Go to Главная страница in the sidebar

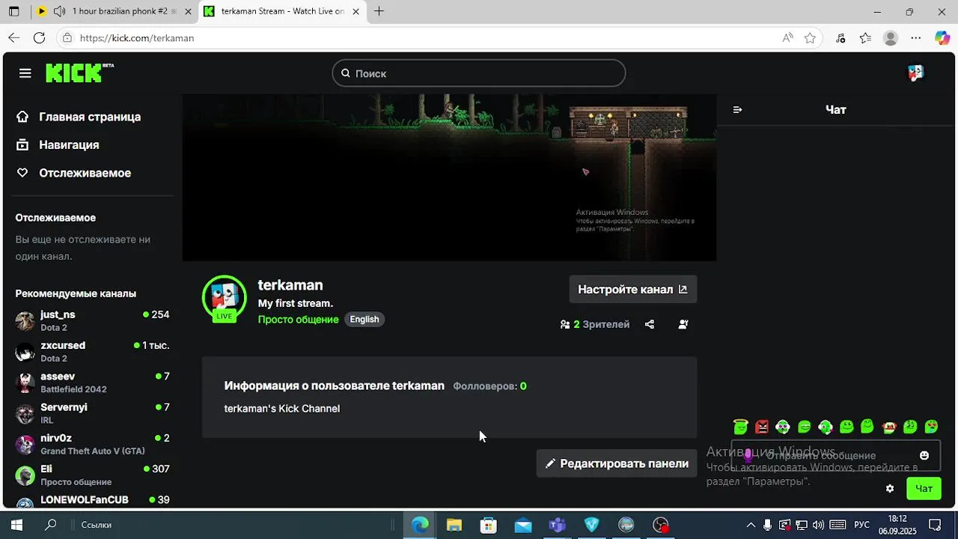tap(90, 117)
